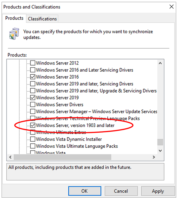Click the horizontal scrollbar thumb
This screenshot has height=198, width=178.
point(62,157)
